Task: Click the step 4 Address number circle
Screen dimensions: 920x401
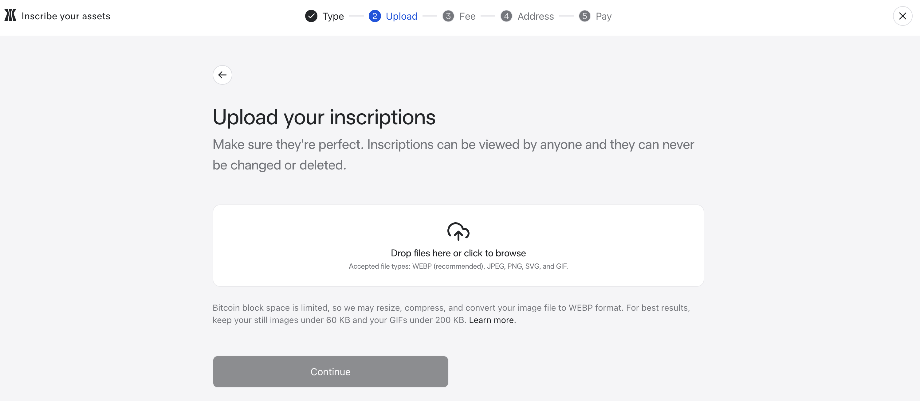Action: 506,16
